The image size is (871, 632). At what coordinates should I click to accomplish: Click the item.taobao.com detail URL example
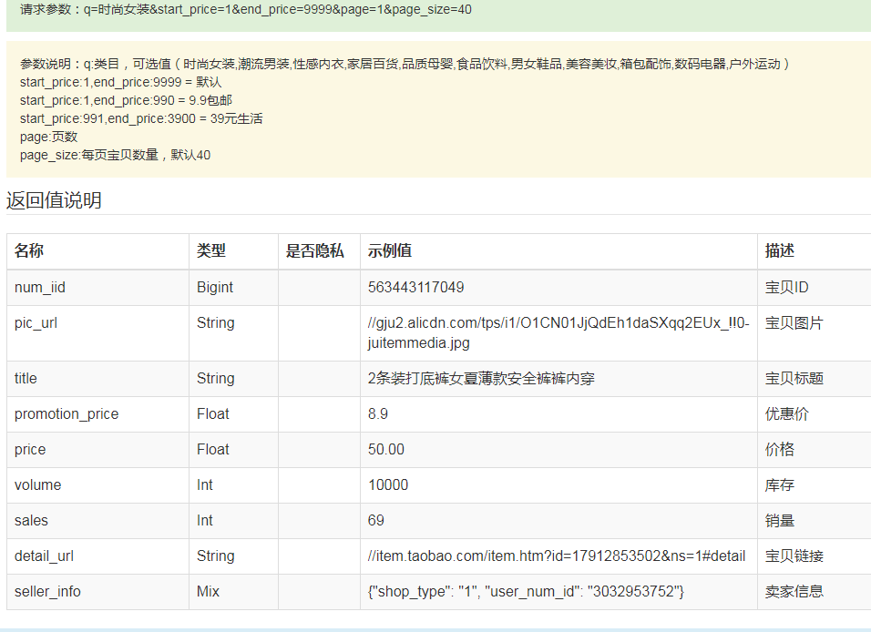point(557,556)
